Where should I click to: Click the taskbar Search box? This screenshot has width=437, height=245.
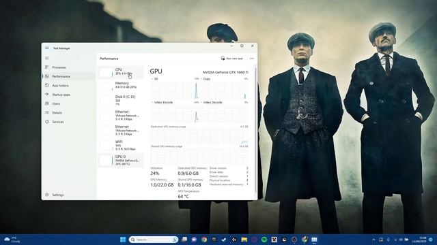154,240
